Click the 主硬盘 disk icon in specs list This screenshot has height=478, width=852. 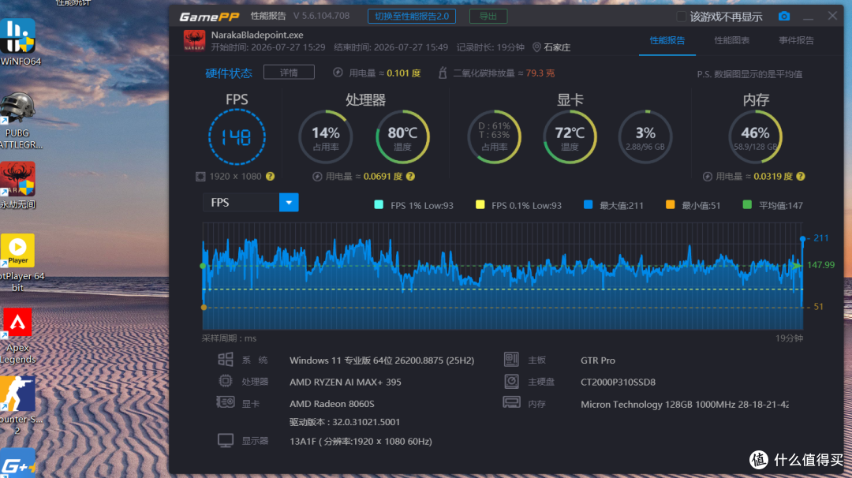[511, 381]
